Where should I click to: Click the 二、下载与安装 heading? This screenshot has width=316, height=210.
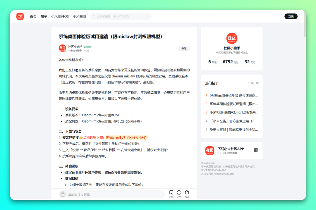[x=70, y=132]
